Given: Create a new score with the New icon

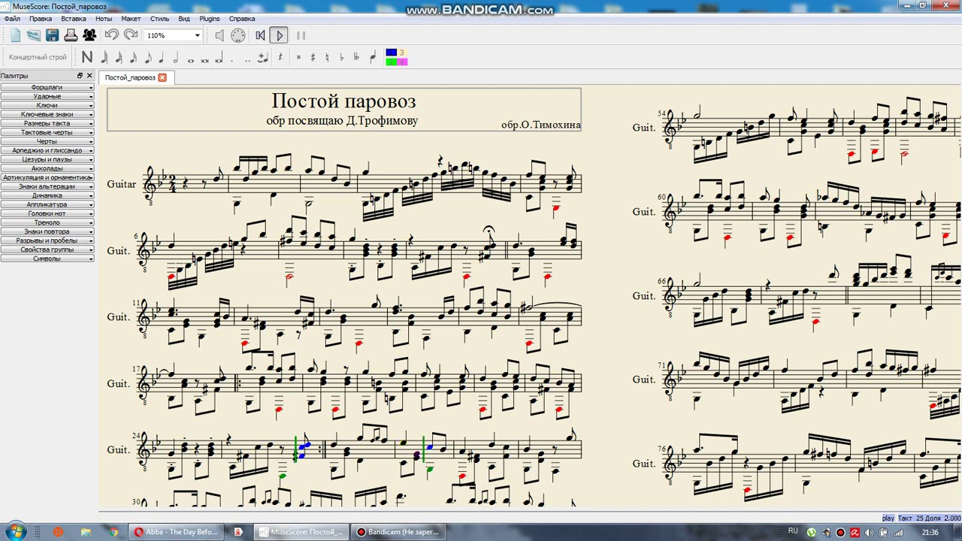Looking at the screenshot, I should [x=15, y=35].
